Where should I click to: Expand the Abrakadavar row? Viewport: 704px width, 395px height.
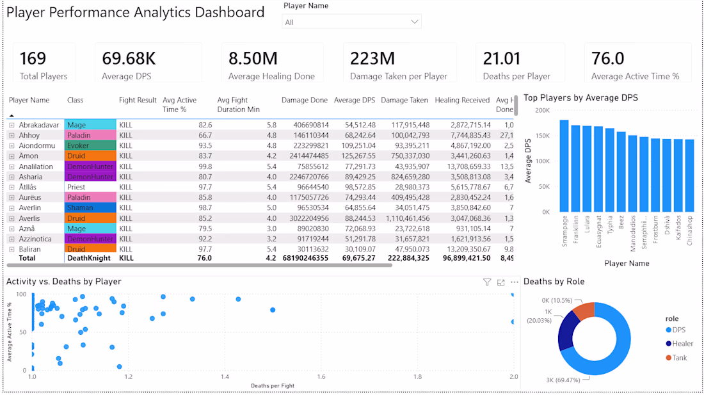click(x=12, y=125)
